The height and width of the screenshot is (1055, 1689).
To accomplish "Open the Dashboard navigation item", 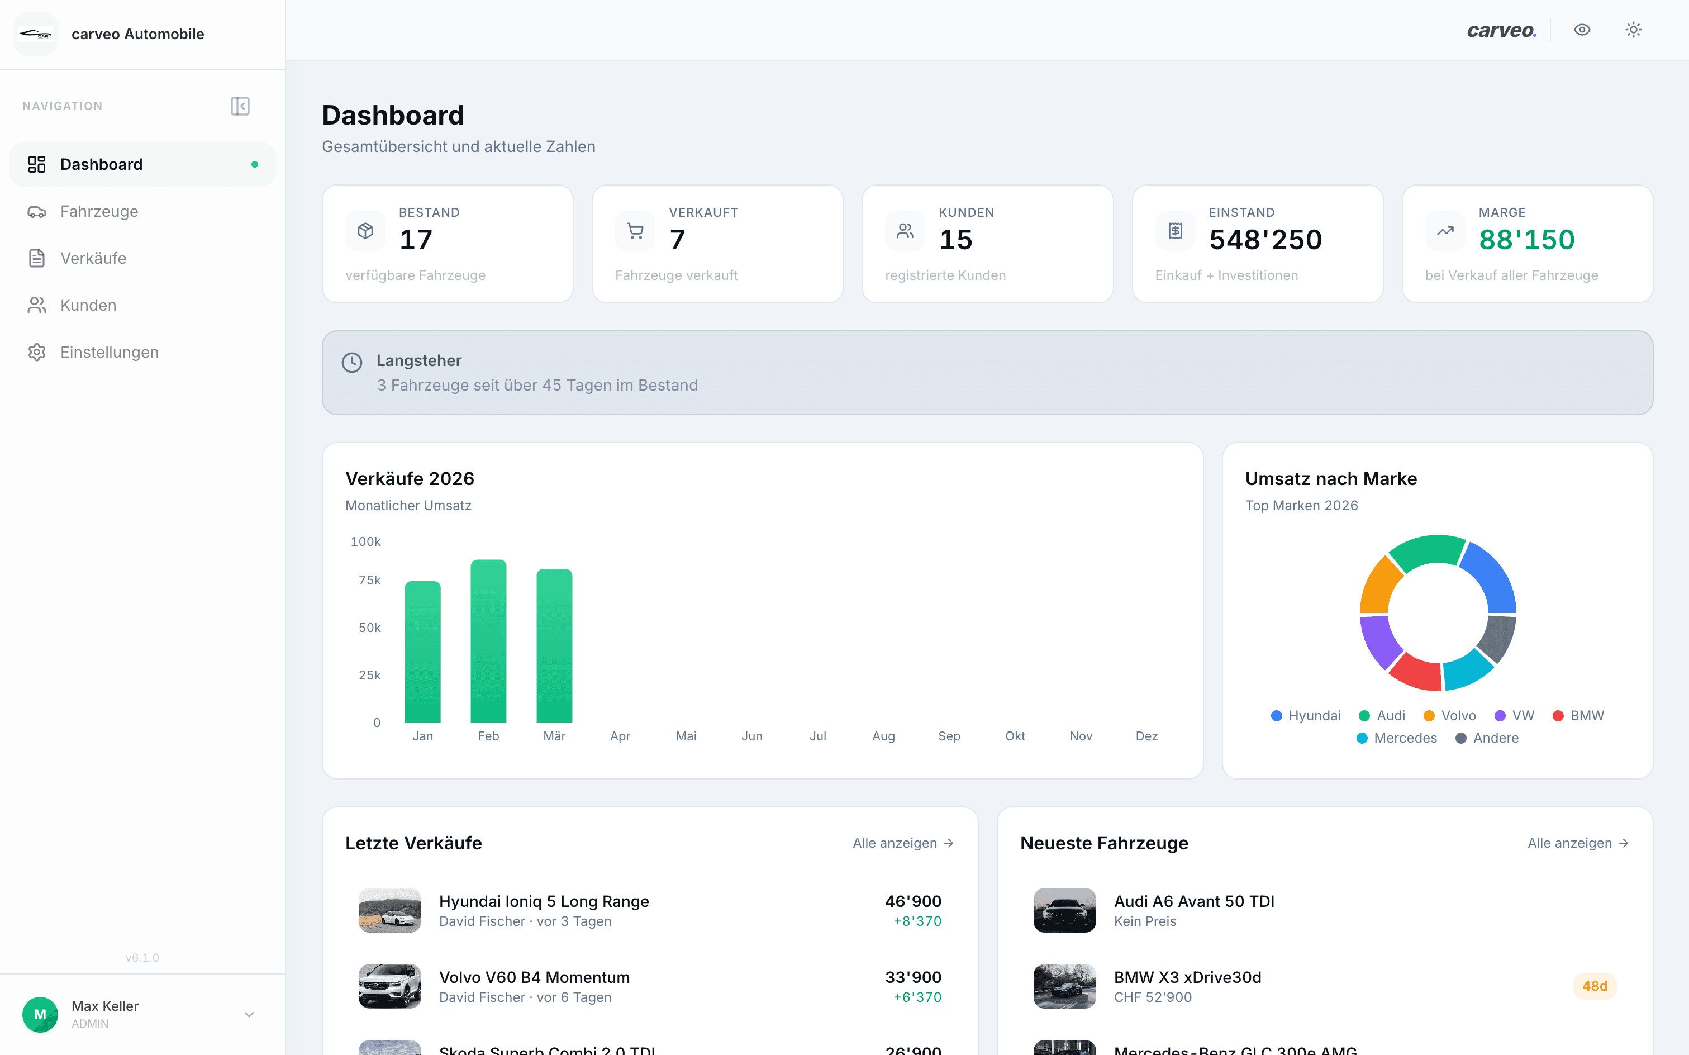I will coord(142,165).
